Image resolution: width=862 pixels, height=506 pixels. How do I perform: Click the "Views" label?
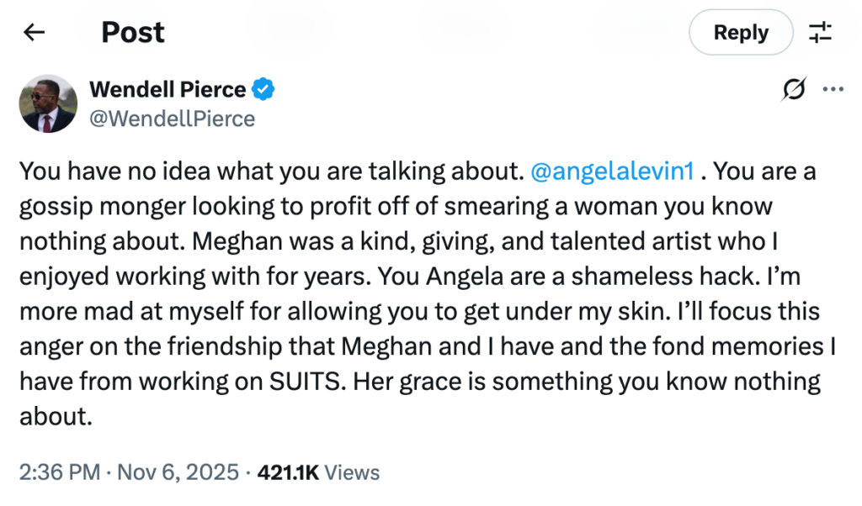point(352,472)
